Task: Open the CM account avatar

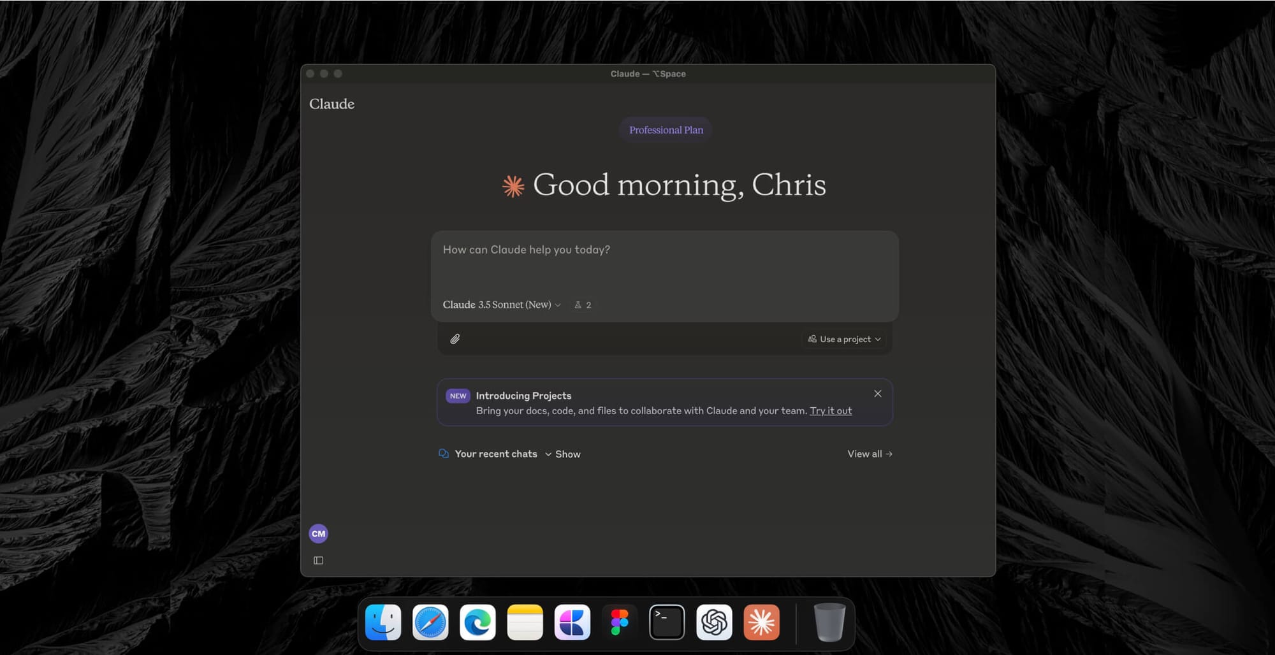Action: click(318, 533)
